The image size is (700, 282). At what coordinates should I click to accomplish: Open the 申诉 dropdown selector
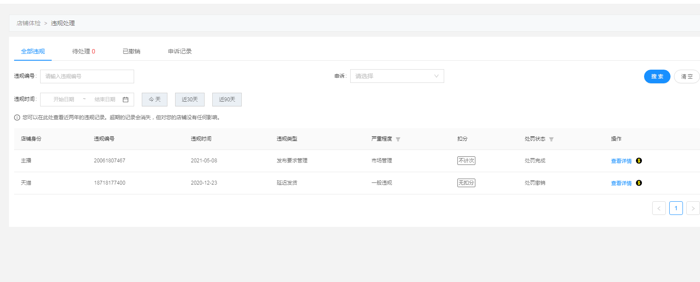pyautogui.click(x=397, y=76)
